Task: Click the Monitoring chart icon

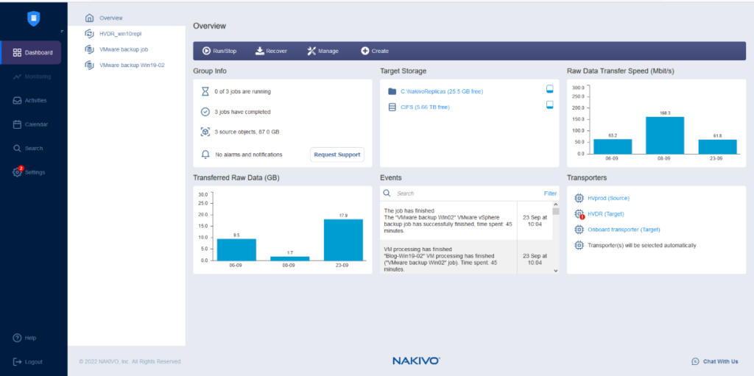Action: [18, 77]
